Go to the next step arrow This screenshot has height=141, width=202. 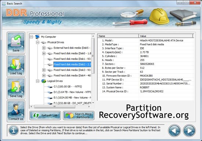point(189,131)
